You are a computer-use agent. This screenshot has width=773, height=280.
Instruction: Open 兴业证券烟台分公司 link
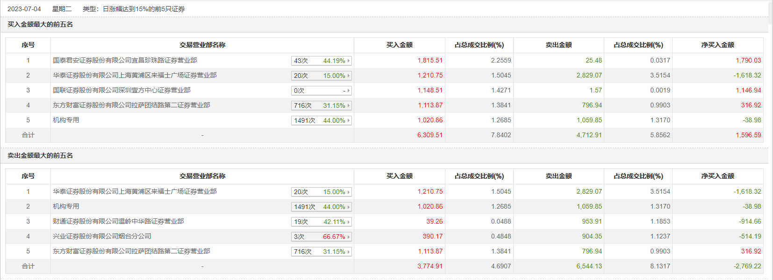[102, 236]
